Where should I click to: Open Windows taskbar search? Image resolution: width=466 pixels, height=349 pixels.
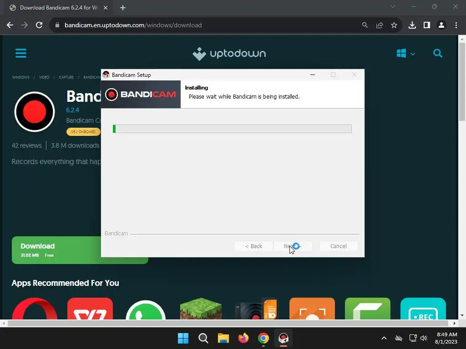click(x=203, y=338)
